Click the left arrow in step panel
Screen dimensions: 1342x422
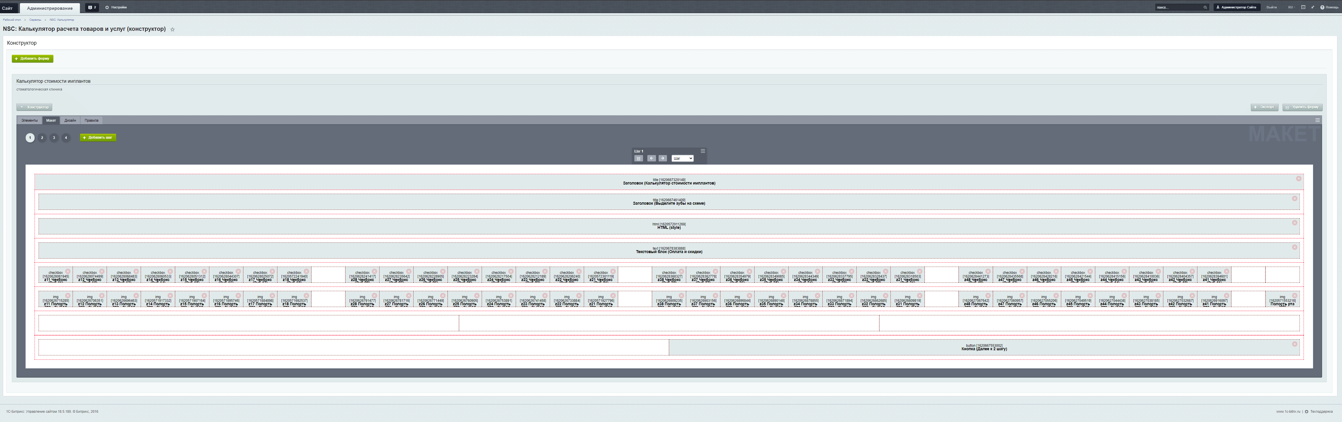tap(651, 158)
